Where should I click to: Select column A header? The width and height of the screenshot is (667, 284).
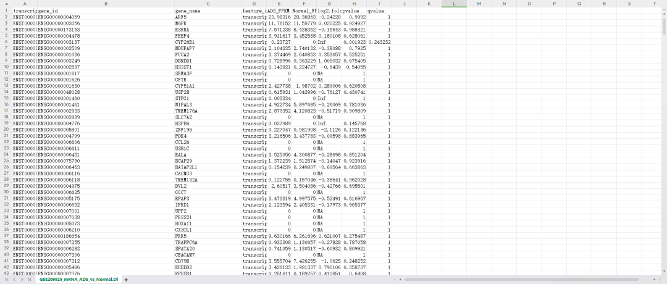(x=25, y=4)
